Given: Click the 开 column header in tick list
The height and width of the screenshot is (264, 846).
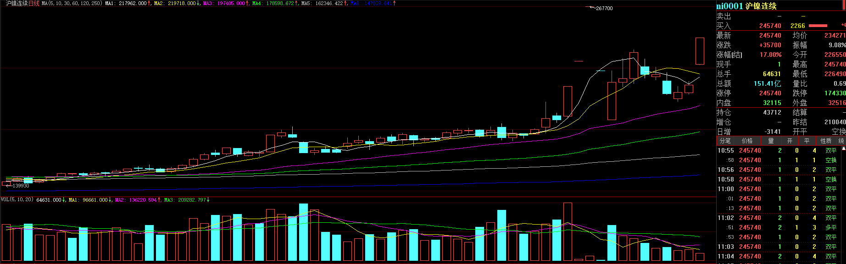Looking at the screenshot, I should pos(790,141).
